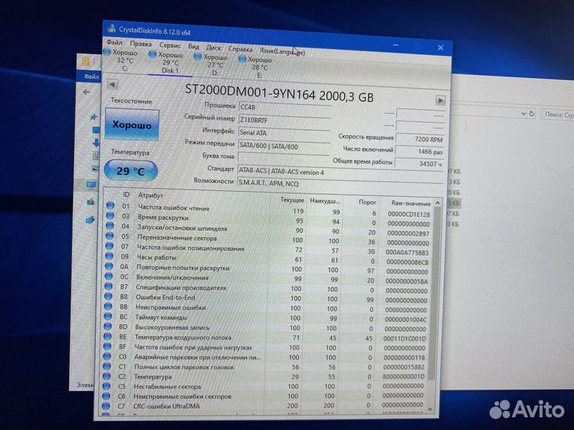Select raw value 00011D1C001D
The image size is (574, 430).
(x=404, y=338)
